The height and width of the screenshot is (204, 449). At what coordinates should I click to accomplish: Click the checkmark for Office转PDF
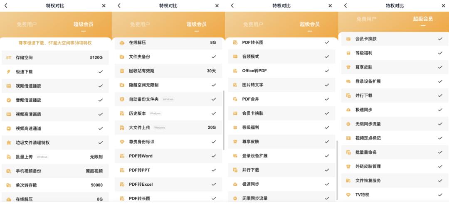(x=327, y=71)
